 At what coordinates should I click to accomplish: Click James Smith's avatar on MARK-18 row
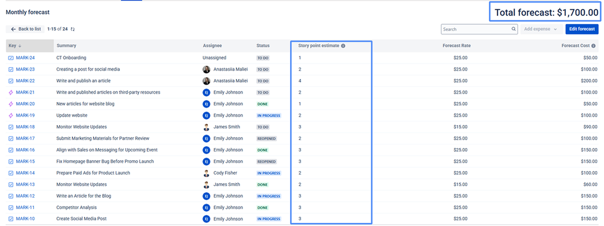206,127
